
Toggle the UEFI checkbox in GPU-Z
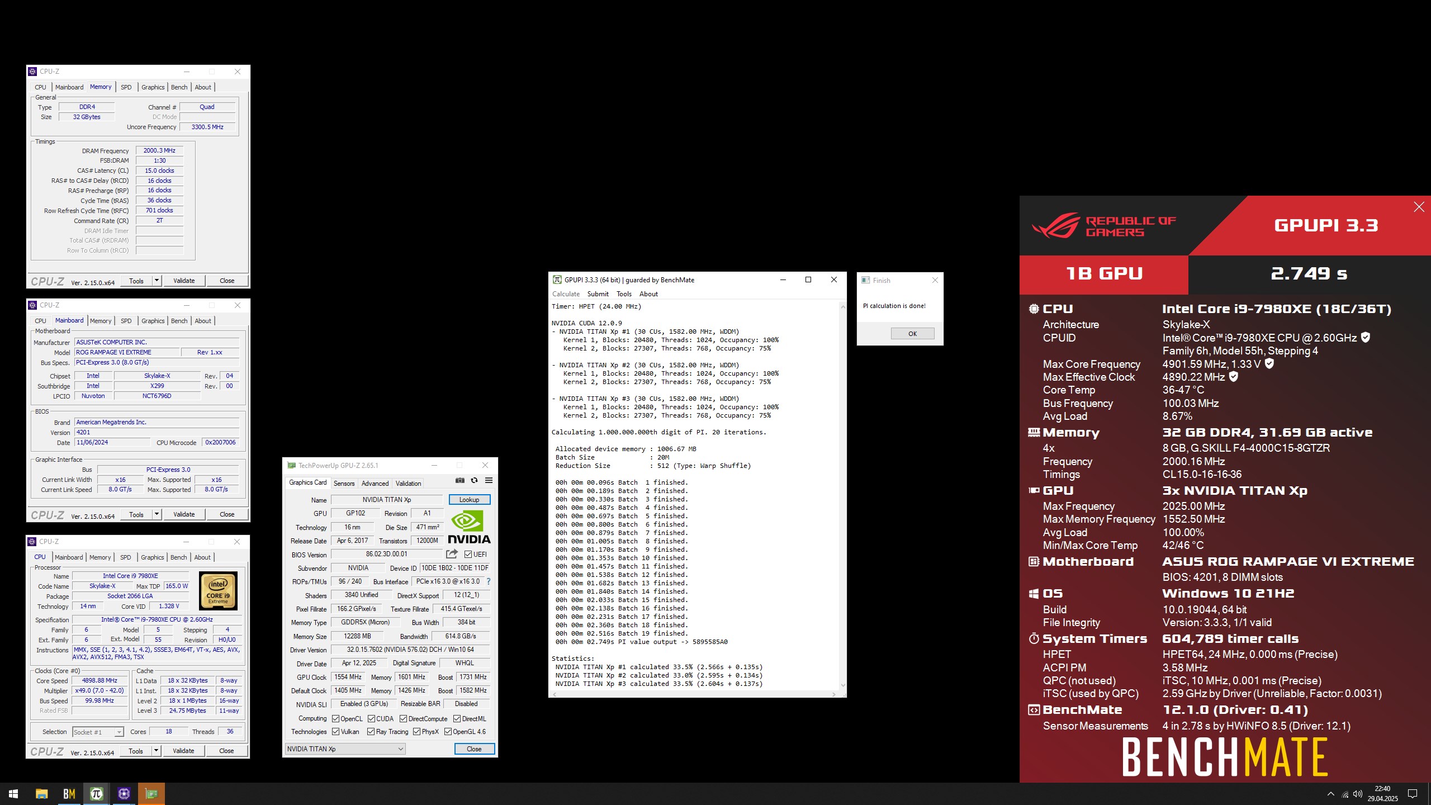468,555
